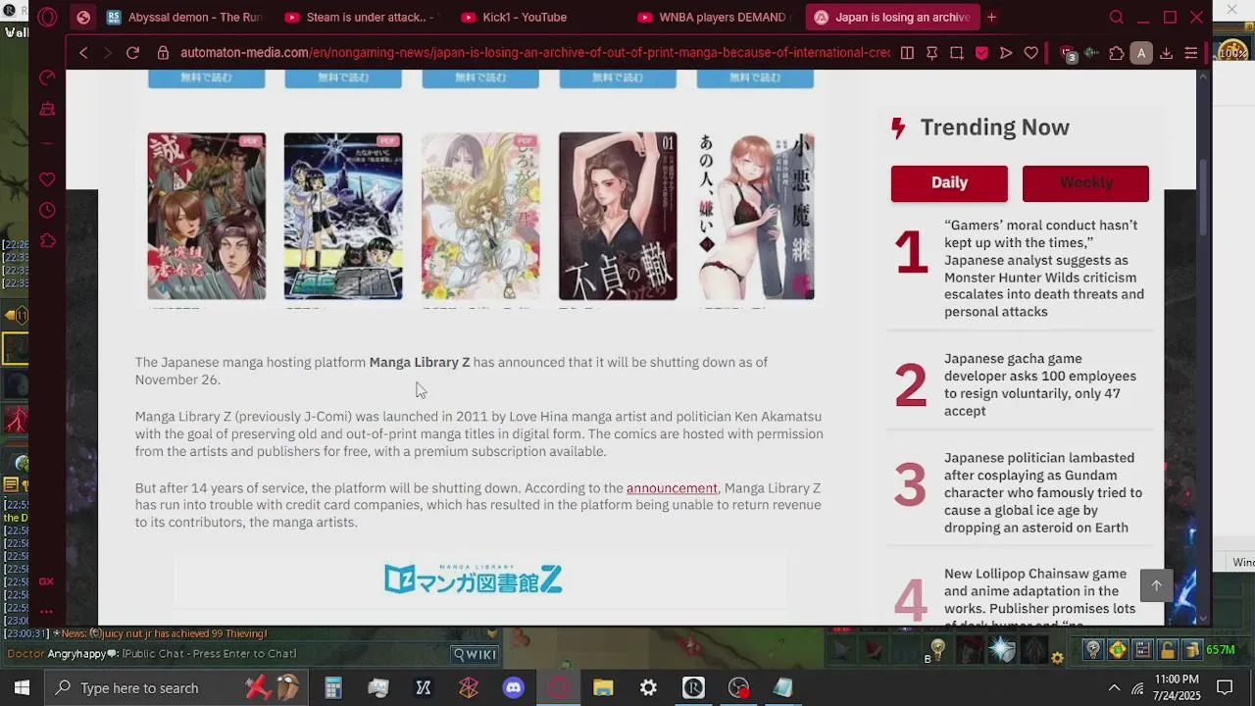Open Windows Settings gear in taskbar
The height and width of the screenshot is (706, 1255).
pos(648,688)
